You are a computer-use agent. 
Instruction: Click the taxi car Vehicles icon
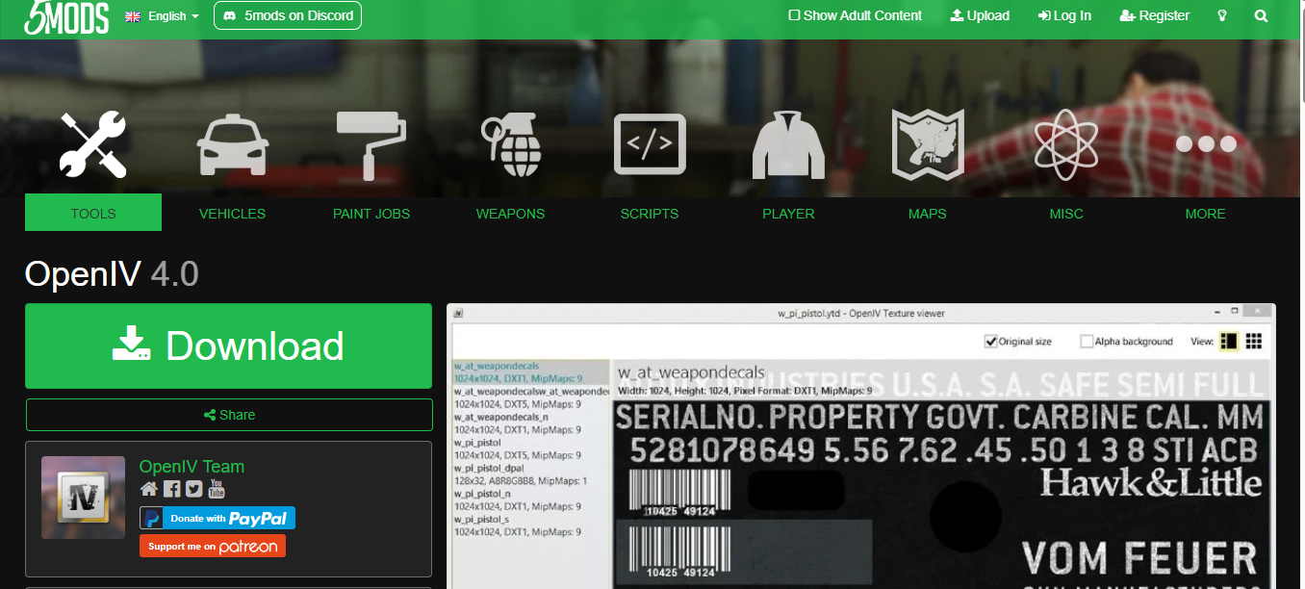click(x=232, y=144)
